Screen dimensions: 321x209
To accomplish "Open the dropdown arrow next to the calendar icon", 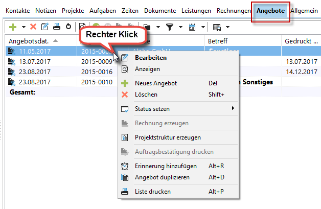I will 203,27.
